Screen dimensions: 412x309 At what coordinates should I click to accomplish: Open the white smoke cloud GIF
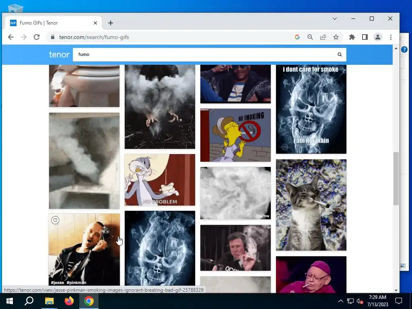tap(235, 193)
